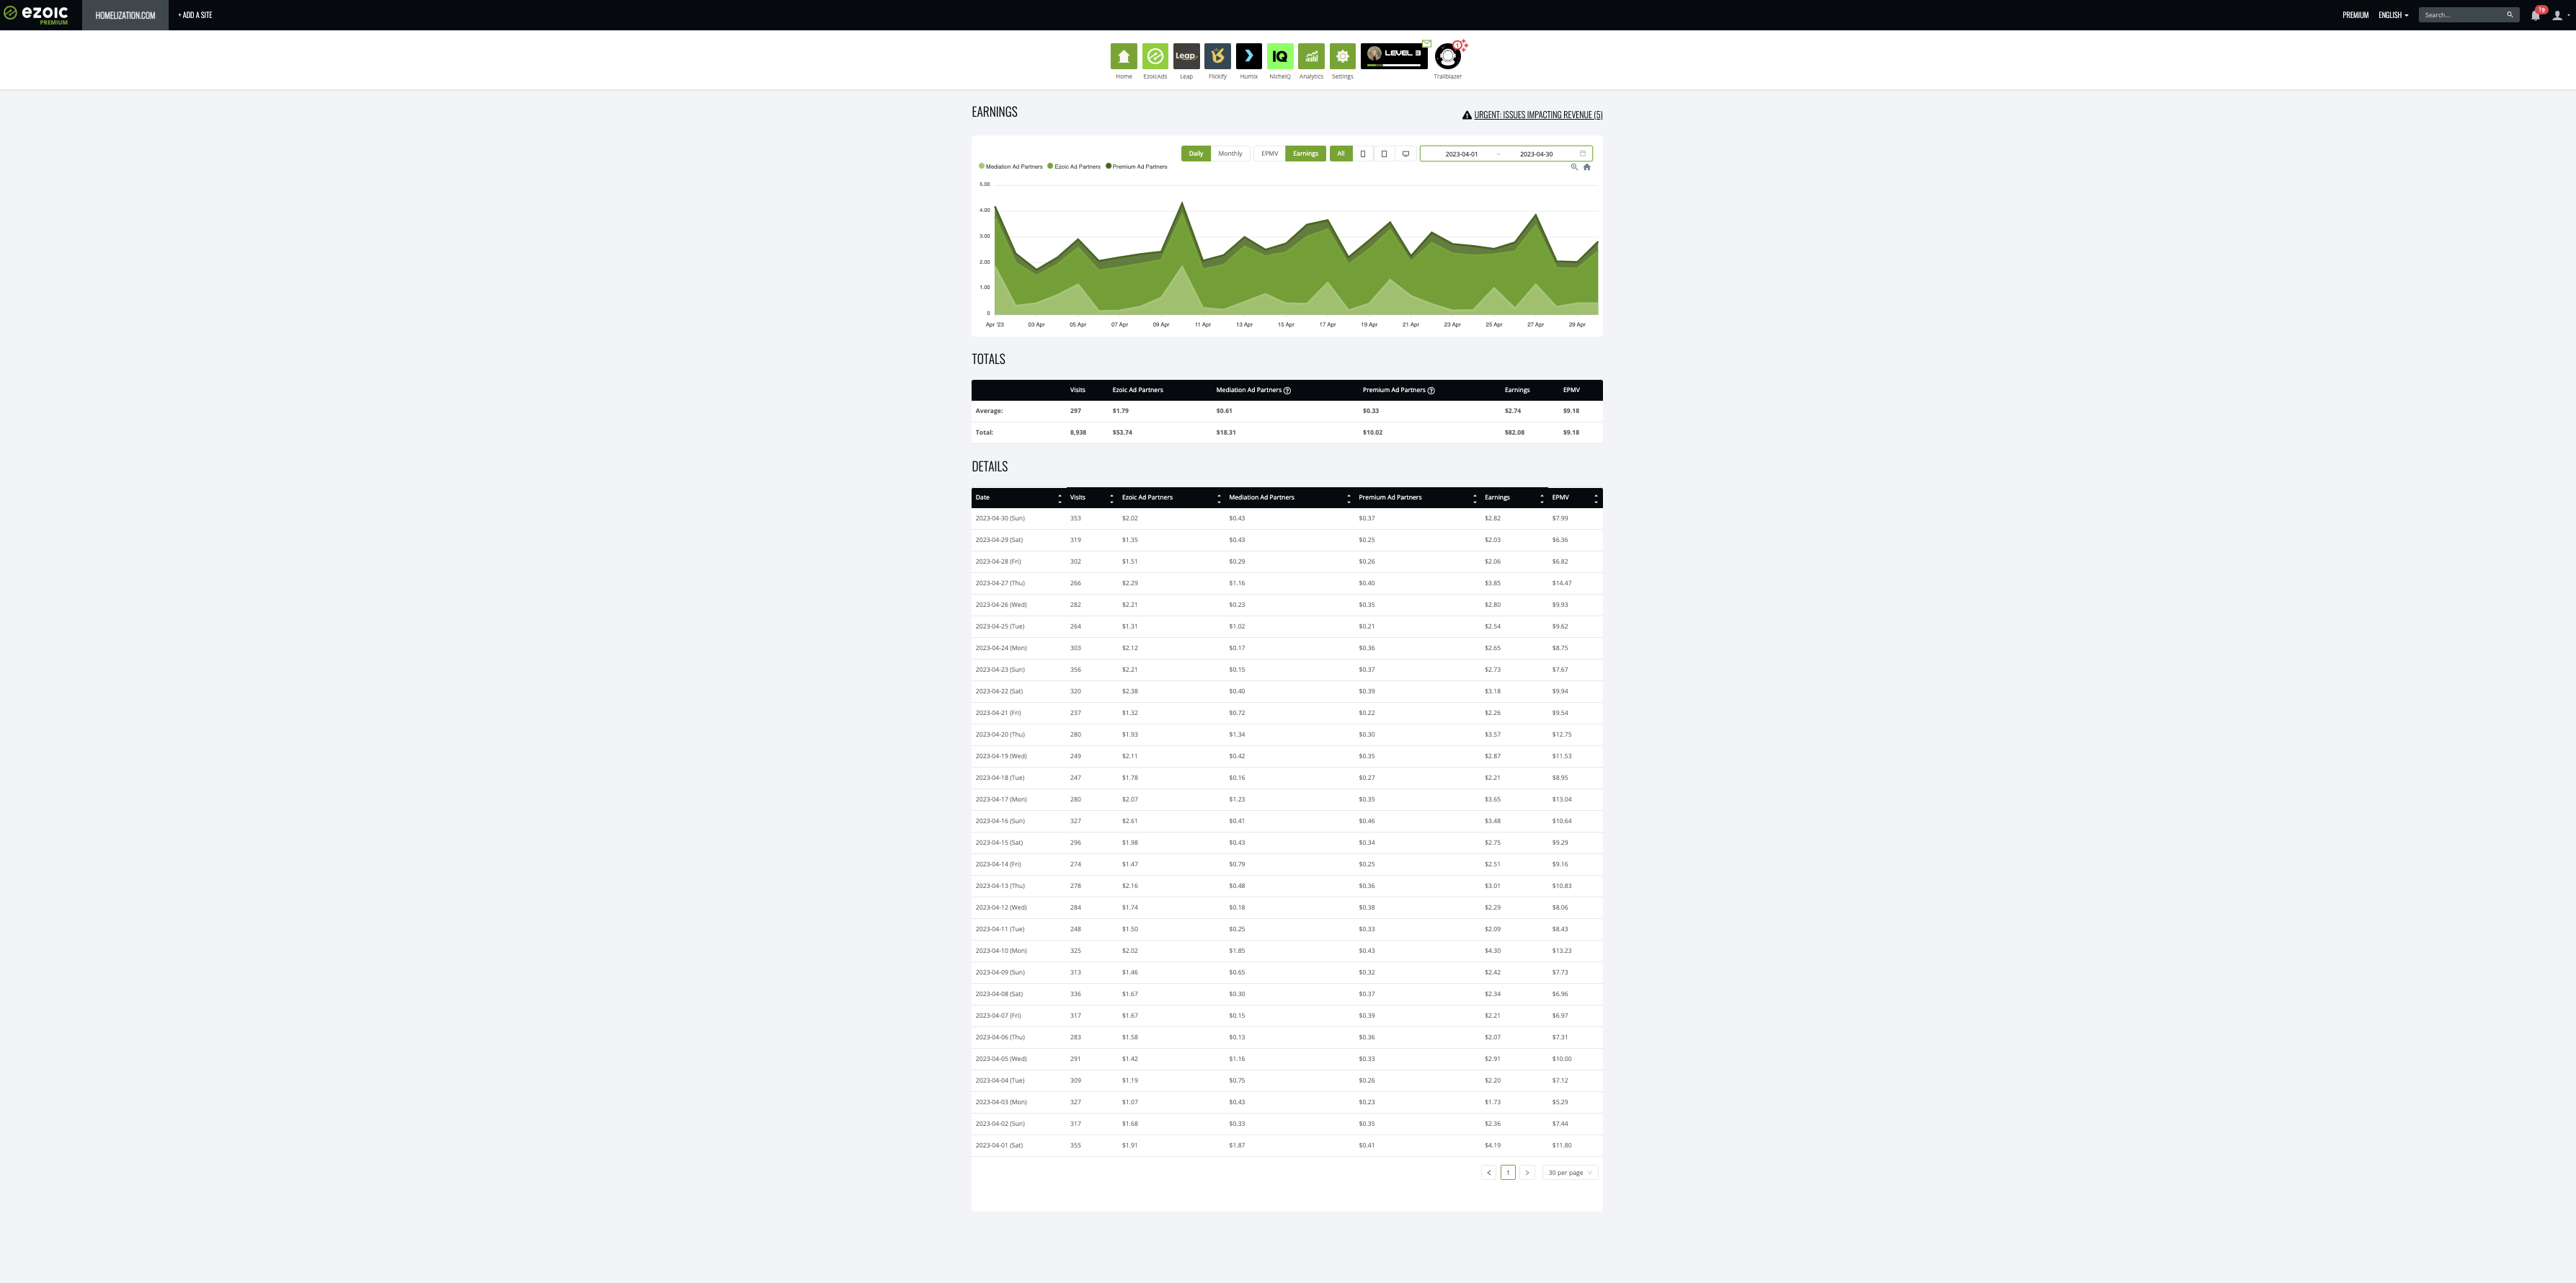Viewport: 2576px width, 1283px height.
Task: Click the end date 2023-04-30 field
Action: [x=1536, y=154]
